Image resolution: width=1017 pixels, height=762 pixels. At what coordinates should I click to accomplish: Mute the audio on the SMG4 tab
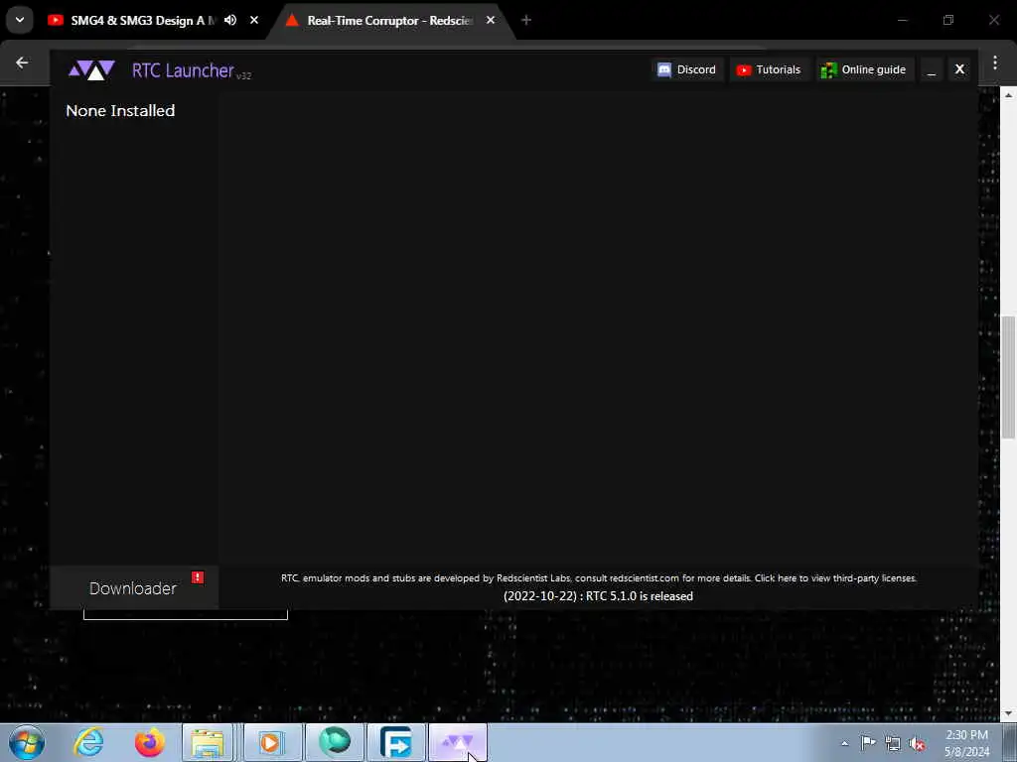point(230,20)
